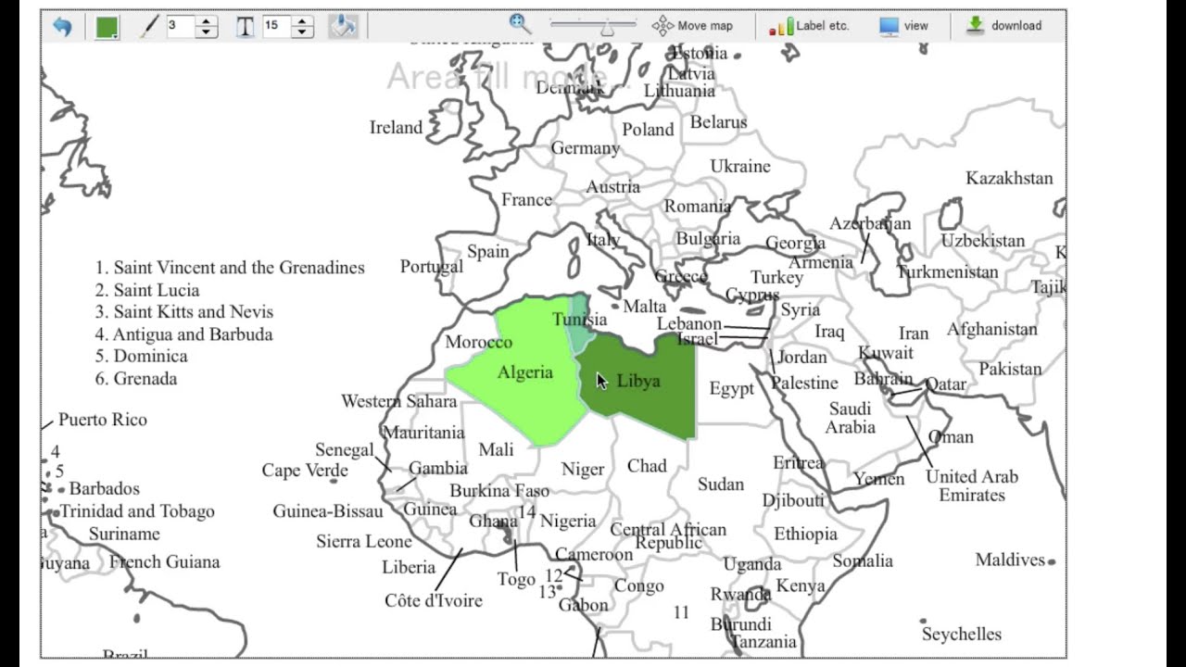The width and height of the screenshot is (1186, 667).
Task: Click the Nigeria label on map
Action: coord(568,522)
